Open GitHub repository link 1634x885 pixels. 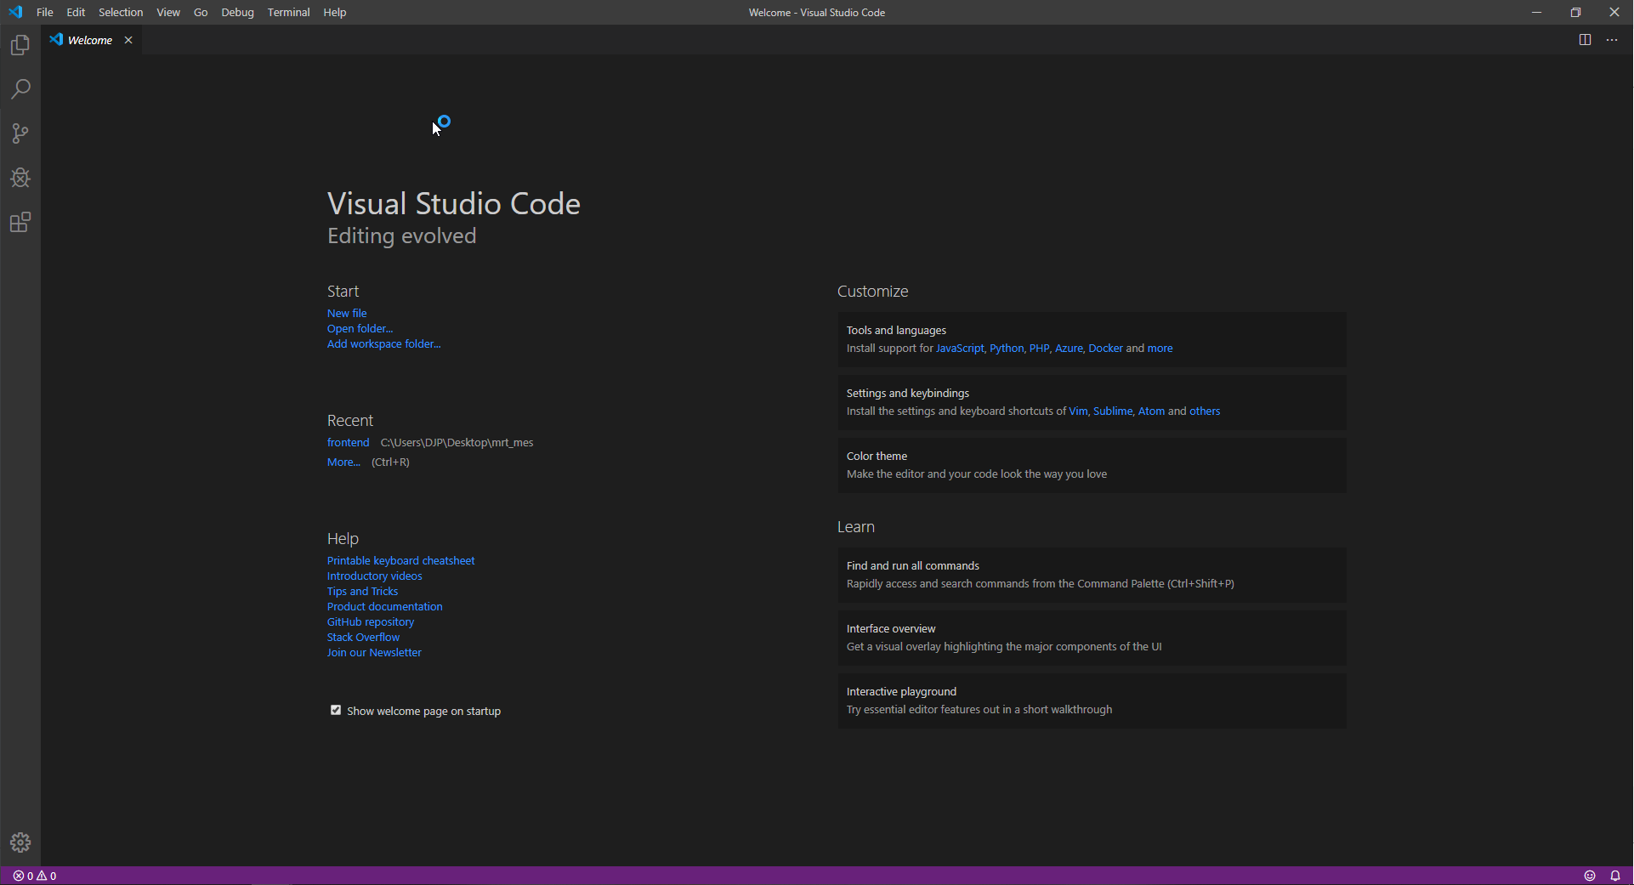[x=371, y=621]
